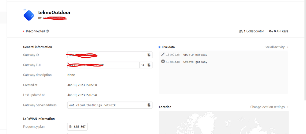Click the blue Live data indicator dot
This screenshot has width=306, height=134.
(x=160, y=47)
